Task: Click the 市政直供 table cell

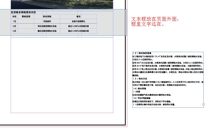Action: (47, 21)
